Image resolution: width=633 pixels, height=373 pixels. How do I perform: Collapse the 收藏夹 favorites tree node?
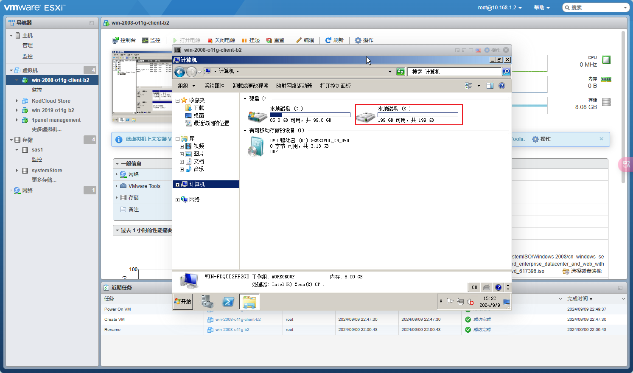click(x=177, y=101)
